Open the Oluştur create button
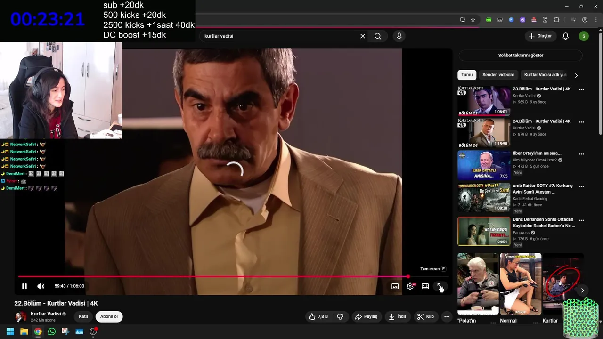This screenshot has height=339, width=603. click(540, 36)
